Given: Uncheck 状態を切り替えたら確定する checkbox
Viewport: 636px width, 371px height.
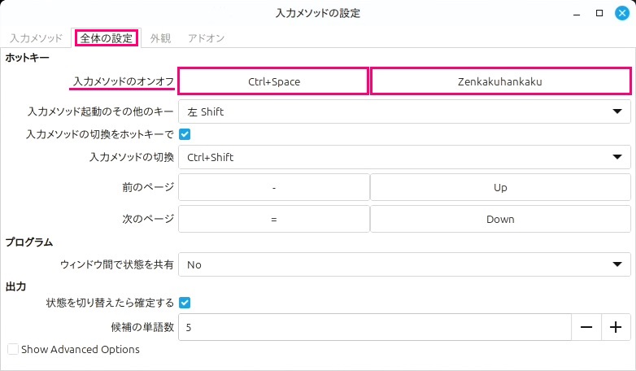Looking at the screenshot, I should pyautogui.click(x=185, y=303).
